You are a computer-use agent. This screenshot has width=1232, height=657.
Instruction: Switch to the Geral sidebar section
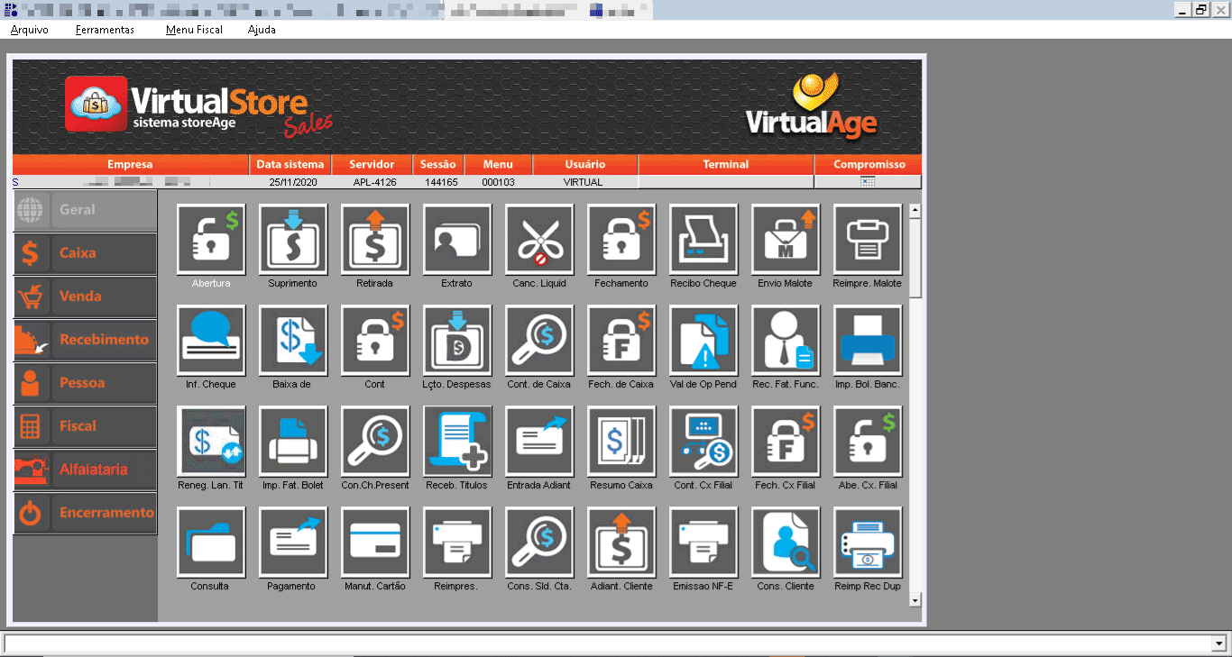click(x=85, y=210)
